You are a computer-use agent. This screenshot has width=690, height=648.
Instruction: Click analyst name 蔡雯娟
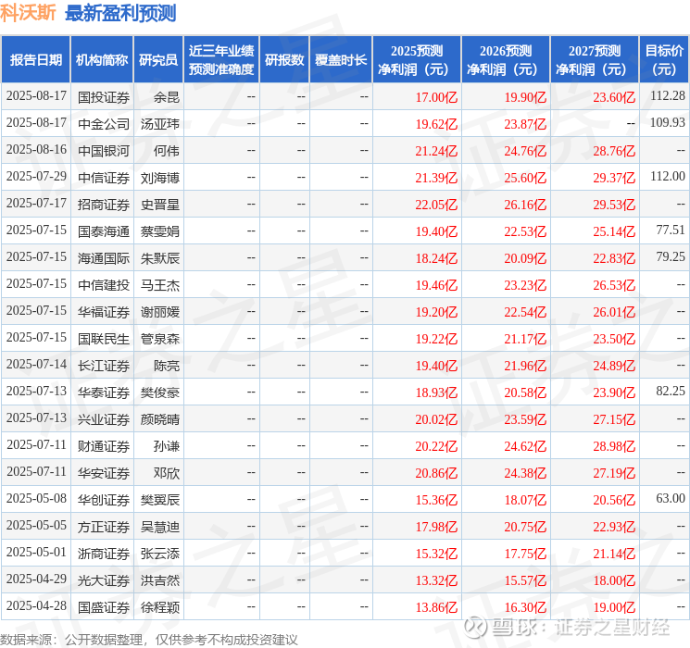(x=159, y=231)
